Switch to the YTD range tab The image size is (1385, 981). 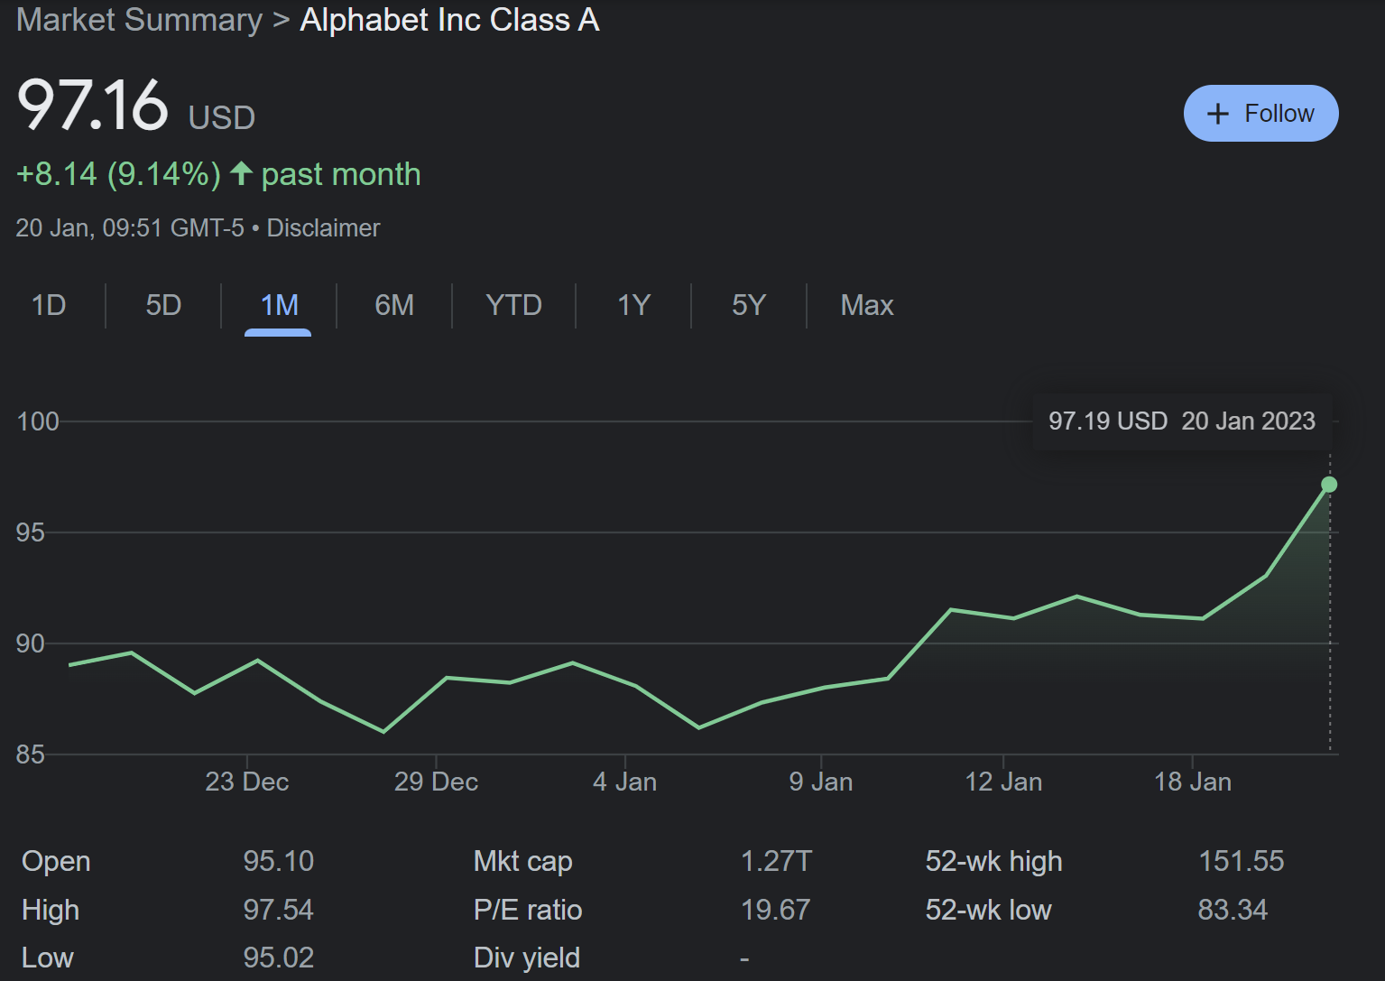pos(513,305)
